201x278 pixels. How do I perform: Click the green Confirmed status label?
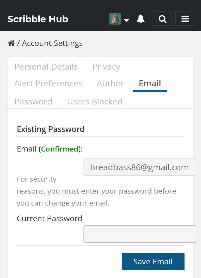pyautogui.click(x=59, y=149)
